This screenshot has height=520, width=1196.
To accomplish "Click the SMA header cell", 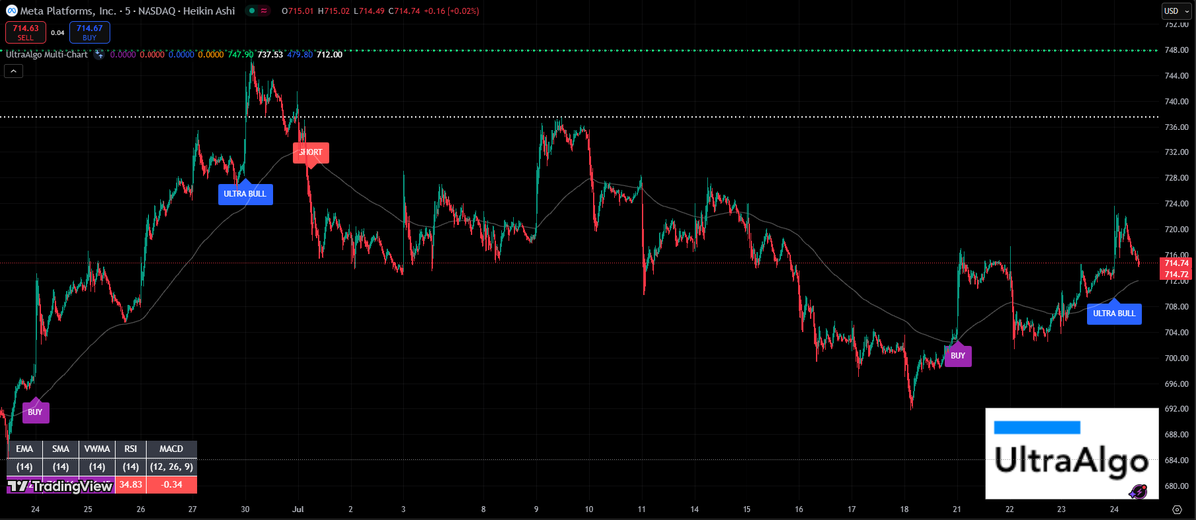I will [61, 449].
